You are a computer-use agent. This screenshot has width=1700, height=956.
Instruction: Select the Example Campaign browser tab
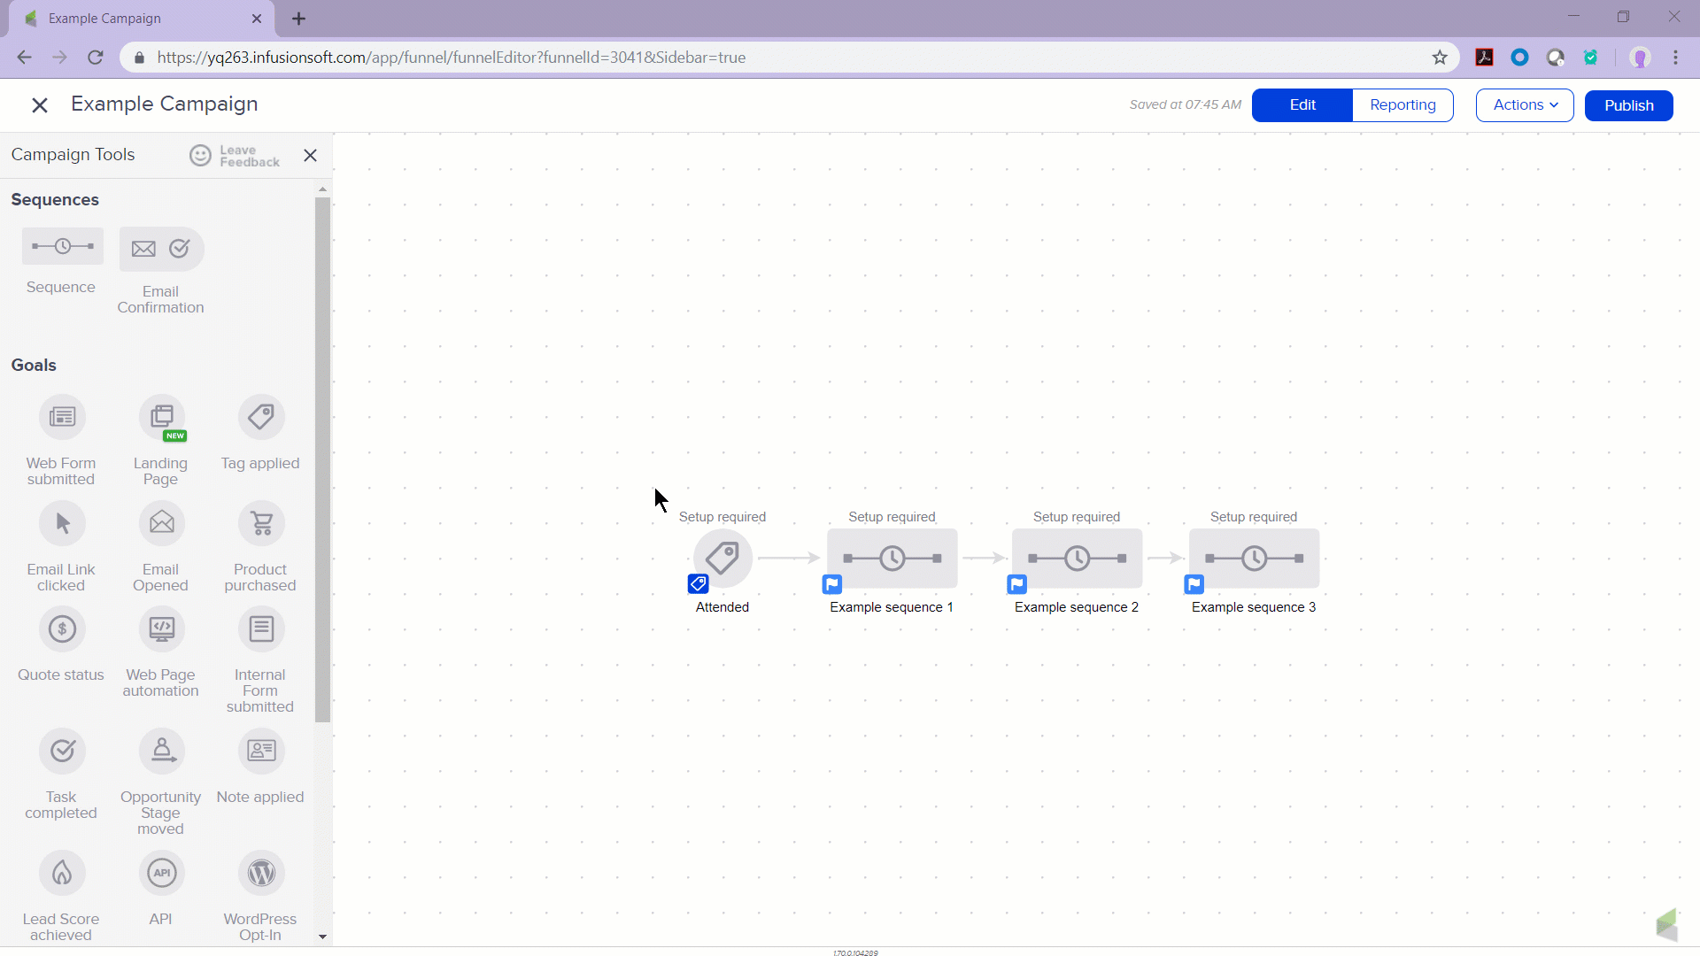coord(133,19)
